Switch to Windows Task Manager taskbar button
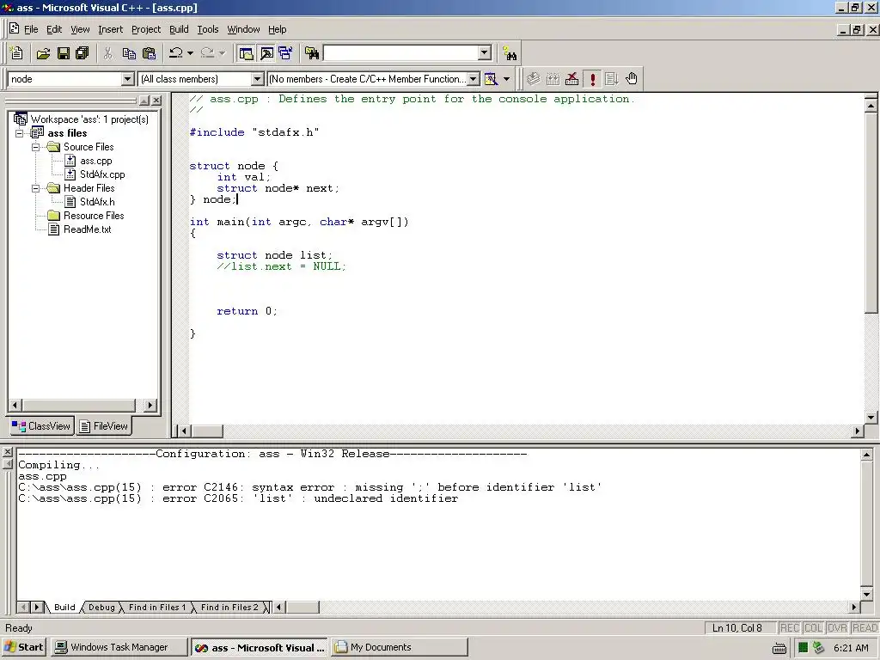This screenshot has height=660, width=880. coord(119,647)
